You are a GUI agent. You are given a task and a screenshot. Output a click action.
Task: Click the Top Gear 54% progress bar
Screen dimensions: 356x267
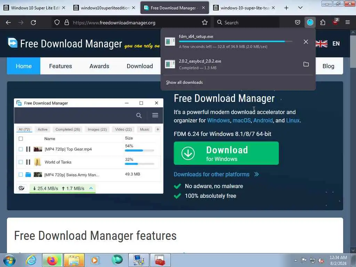[x=139, y=151]
